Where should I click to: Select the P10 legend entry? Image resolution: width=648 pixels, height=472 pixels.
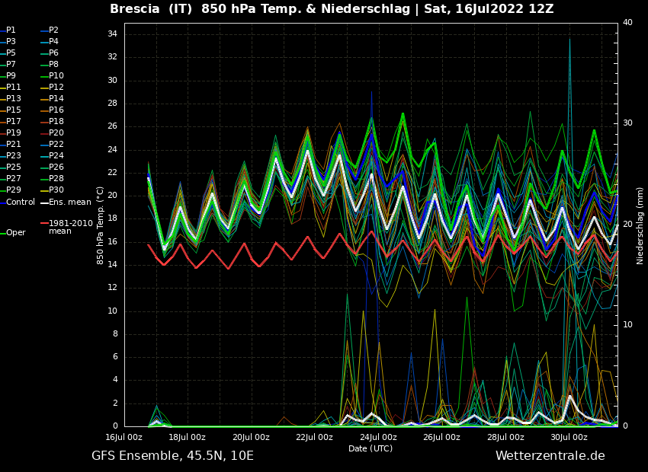(56, 76)
